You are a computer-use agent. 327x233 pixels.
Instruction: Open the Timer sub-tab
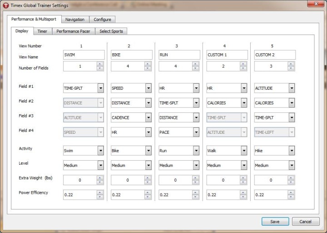[42, 31]
